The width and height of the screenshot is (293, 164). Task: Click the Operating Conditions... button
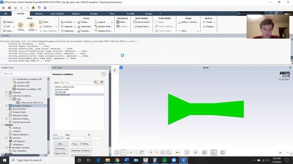(x=81, y=150)
